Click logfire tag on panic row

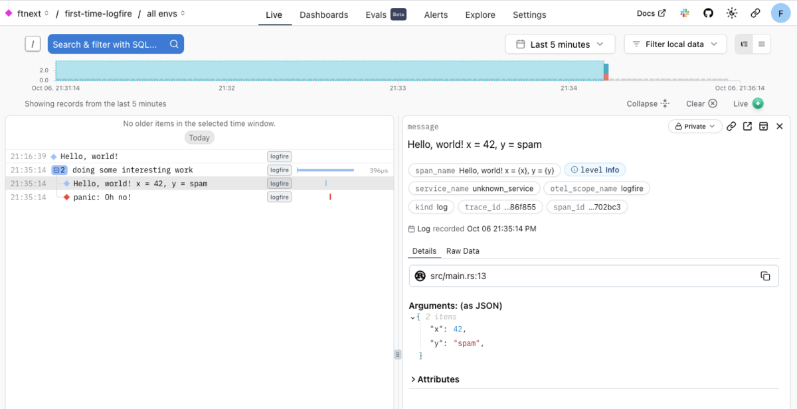[x=280, y=197]
